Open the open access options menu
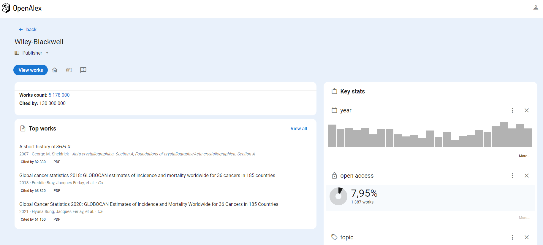This screenshot has width=543, height=245. coord(512,176)
